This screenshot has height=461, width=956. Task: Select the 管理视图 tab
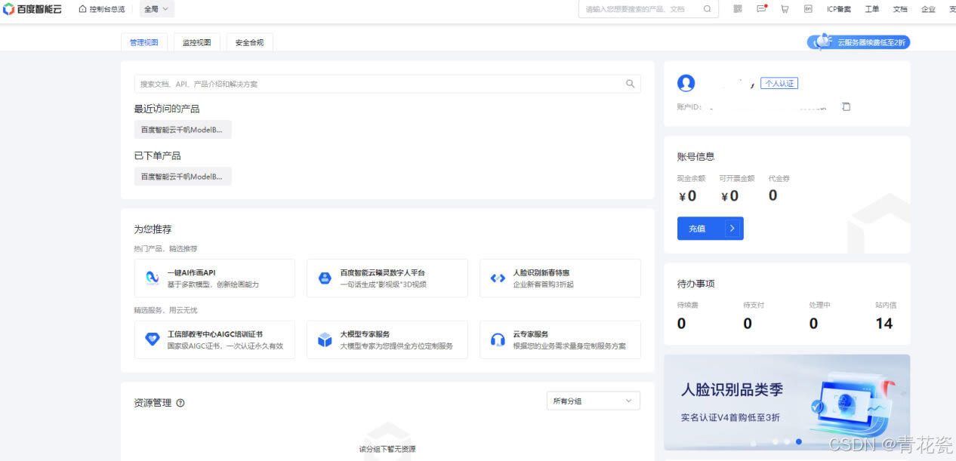(143, 42)
